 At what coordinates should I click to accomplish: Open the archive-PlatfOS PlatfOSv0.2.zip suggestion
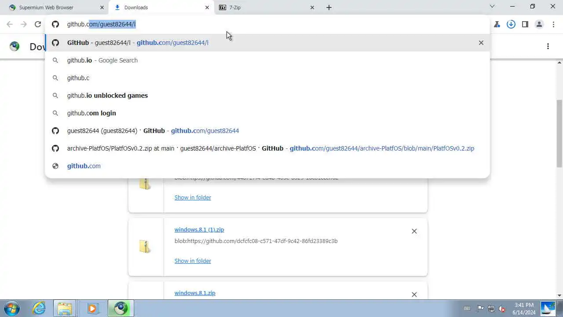coord(267,148)
